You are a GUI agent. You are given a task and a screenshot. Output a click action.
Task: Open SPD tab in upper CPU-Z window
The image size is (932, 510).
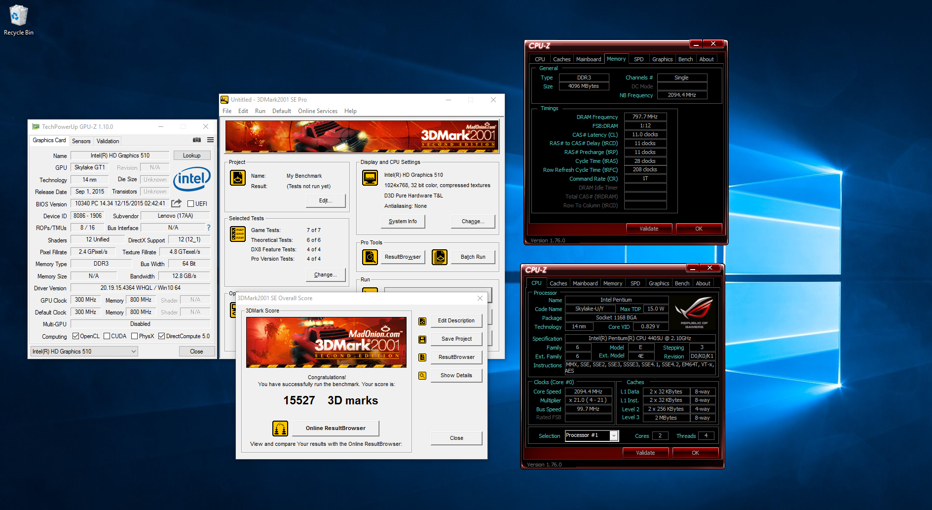pyautogui.click(x=638, y=59)
